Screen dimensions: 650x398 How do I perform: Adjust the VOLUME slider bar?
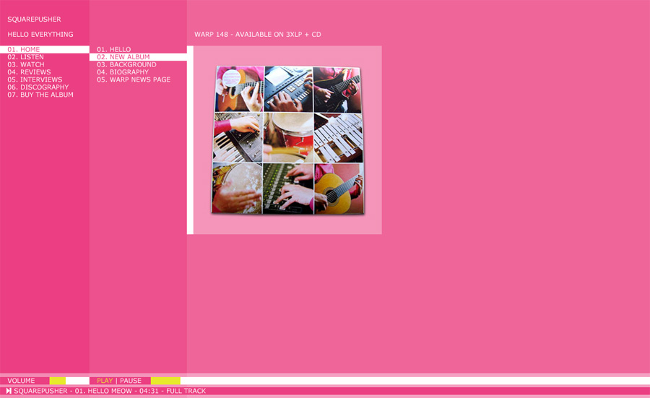click(69, 381)
